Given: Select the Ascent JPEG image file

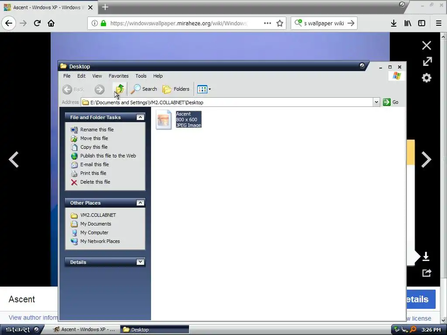Looking at the screenshot, I should tap(179, 120).
